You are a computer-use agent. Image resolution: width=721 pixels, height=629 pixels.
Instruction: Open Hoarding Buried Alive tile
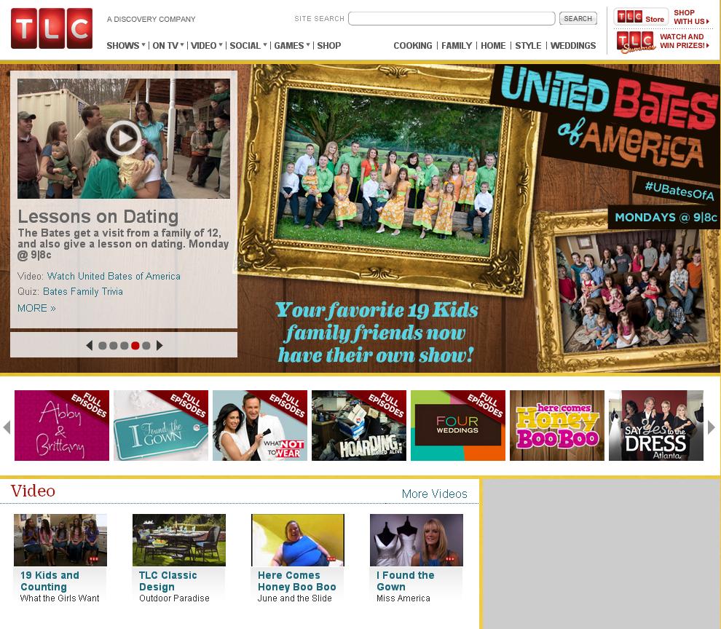point(359,425)
